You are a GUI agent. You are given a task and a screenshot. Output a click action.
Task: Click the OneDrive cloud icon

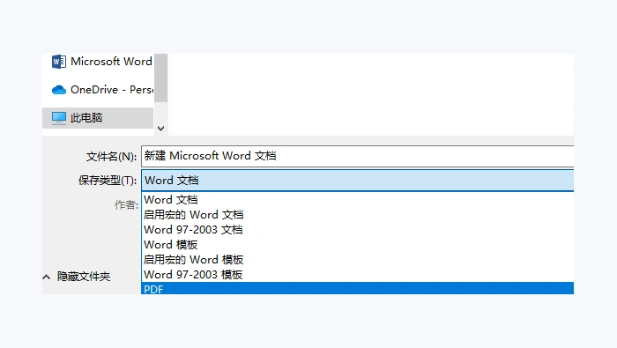(59, 90)
